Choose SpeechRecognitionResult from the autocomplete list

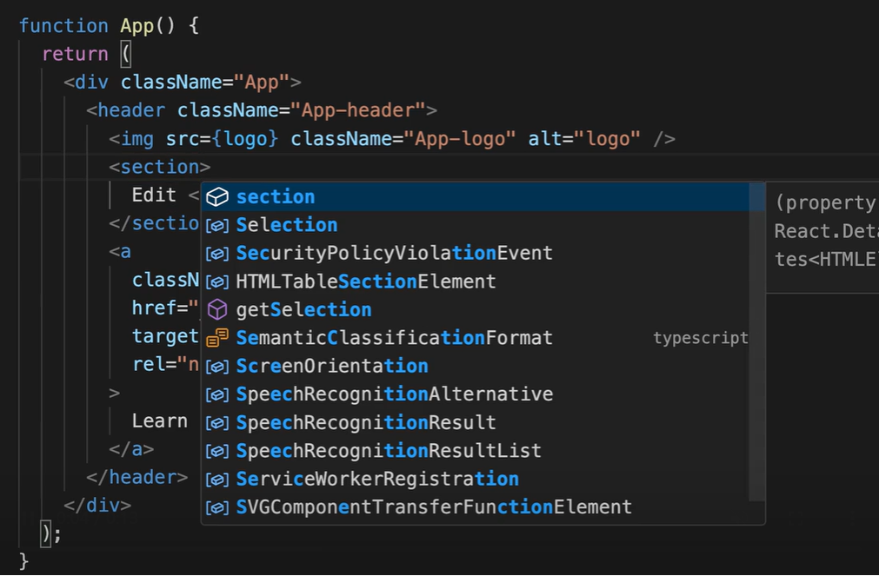tap(365, 423)
